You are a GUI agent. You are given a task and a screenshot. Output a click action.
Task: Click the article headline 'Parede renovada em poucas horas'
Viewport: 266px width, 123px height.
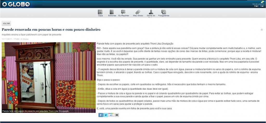pos(51,29)
